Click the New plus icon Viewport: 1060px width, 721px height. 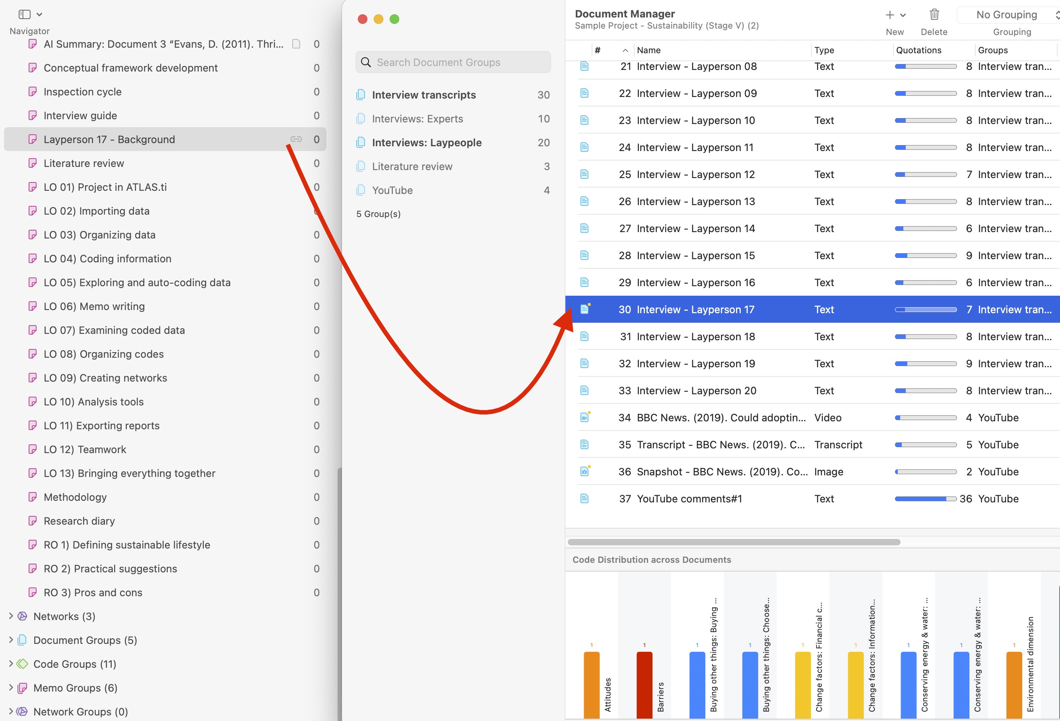pos(889,15)
